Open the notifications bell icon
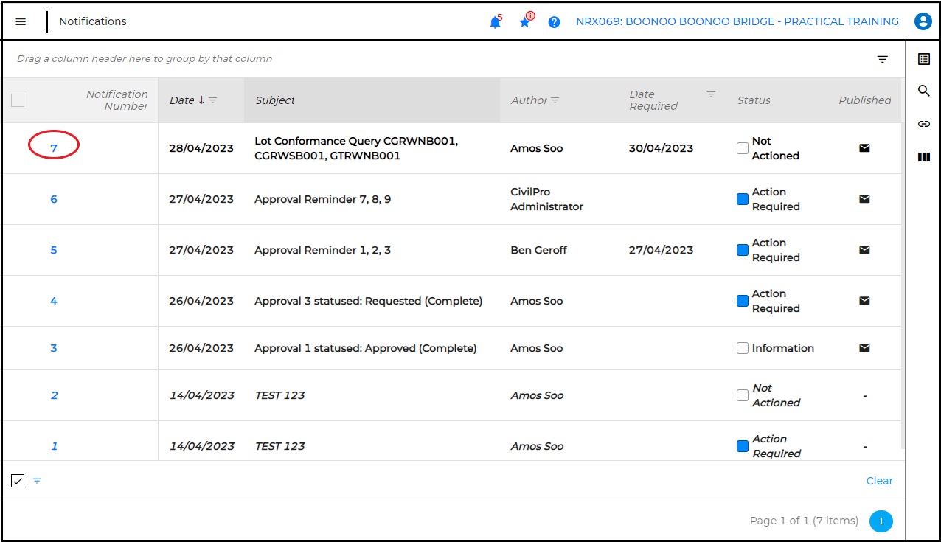 point(495,22)
